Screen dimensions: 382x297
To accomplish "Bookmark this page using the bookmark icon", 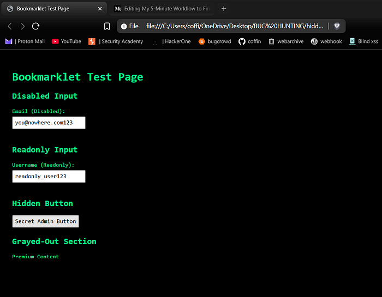I will (x=107, y=26).
